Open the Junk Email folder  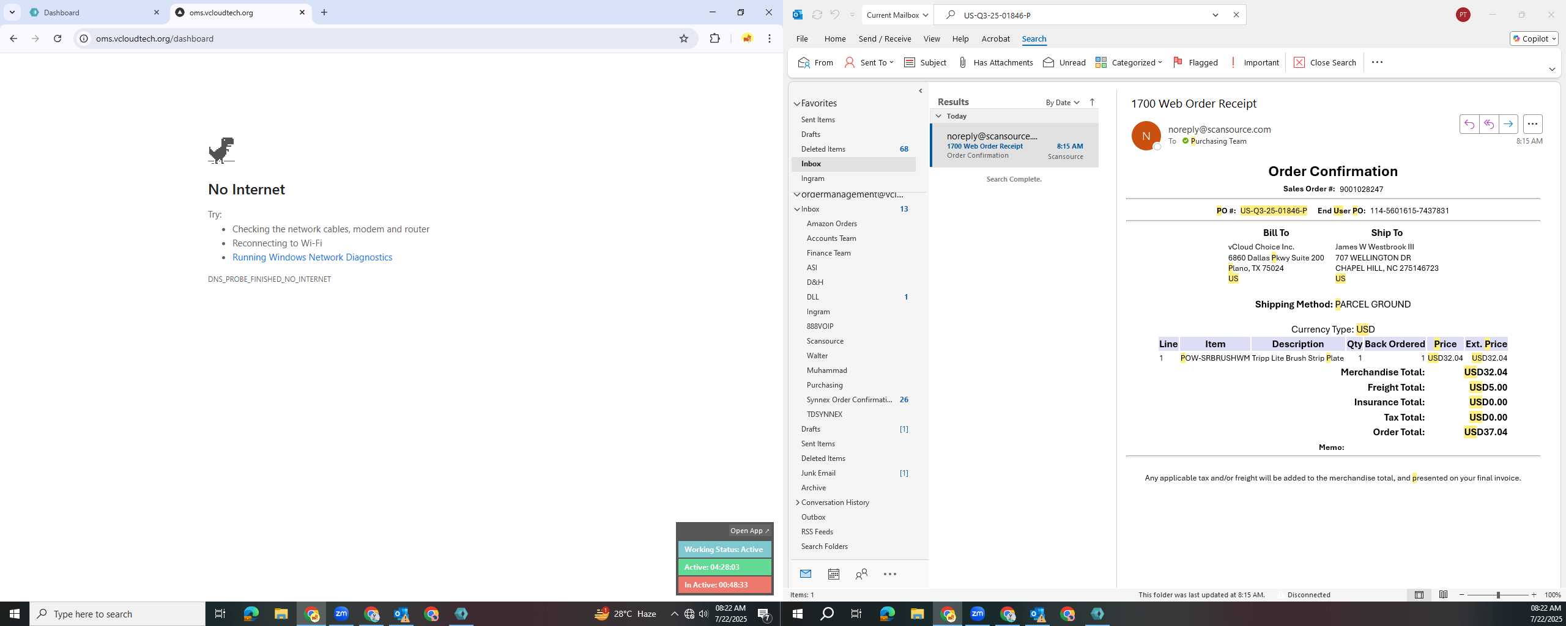pos(818,473)
